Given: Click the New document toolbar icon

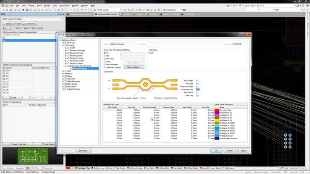Looking at the screenshot, I should click(x=3, y=10).
